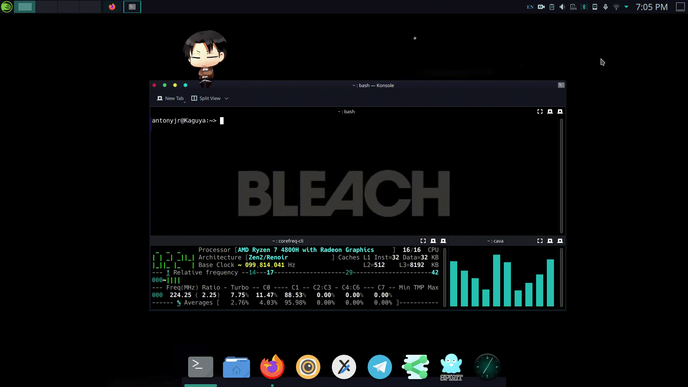
Task: Open the New Tab dropdown arrow
Action: 185,102
